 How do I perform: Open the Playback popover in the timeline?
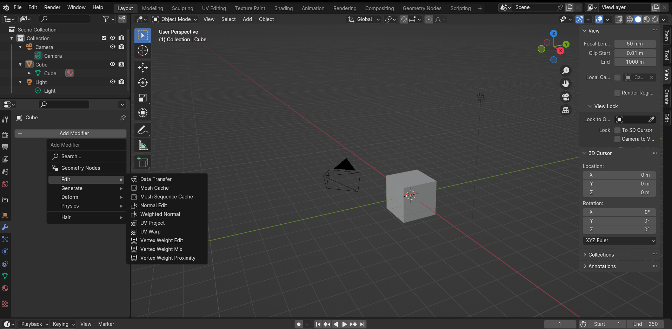pyautogui.click(x=34, y=324)
